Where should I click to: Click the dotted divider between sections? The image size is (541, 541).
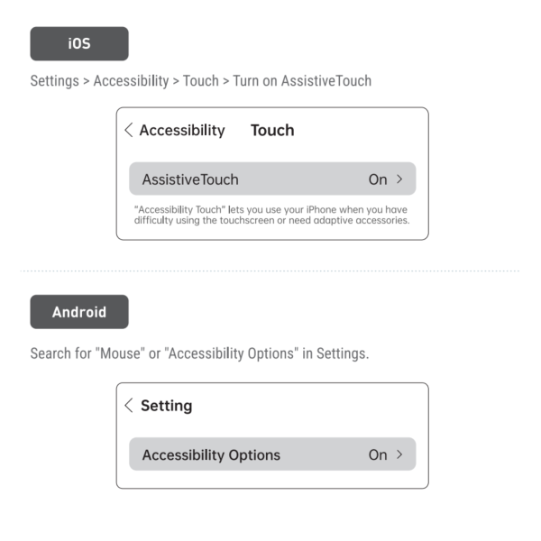(270, 271)
